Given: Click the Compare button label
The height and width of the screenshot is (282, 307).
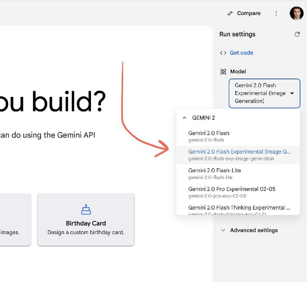Looking at the screenshot, I should click(249, 13).
